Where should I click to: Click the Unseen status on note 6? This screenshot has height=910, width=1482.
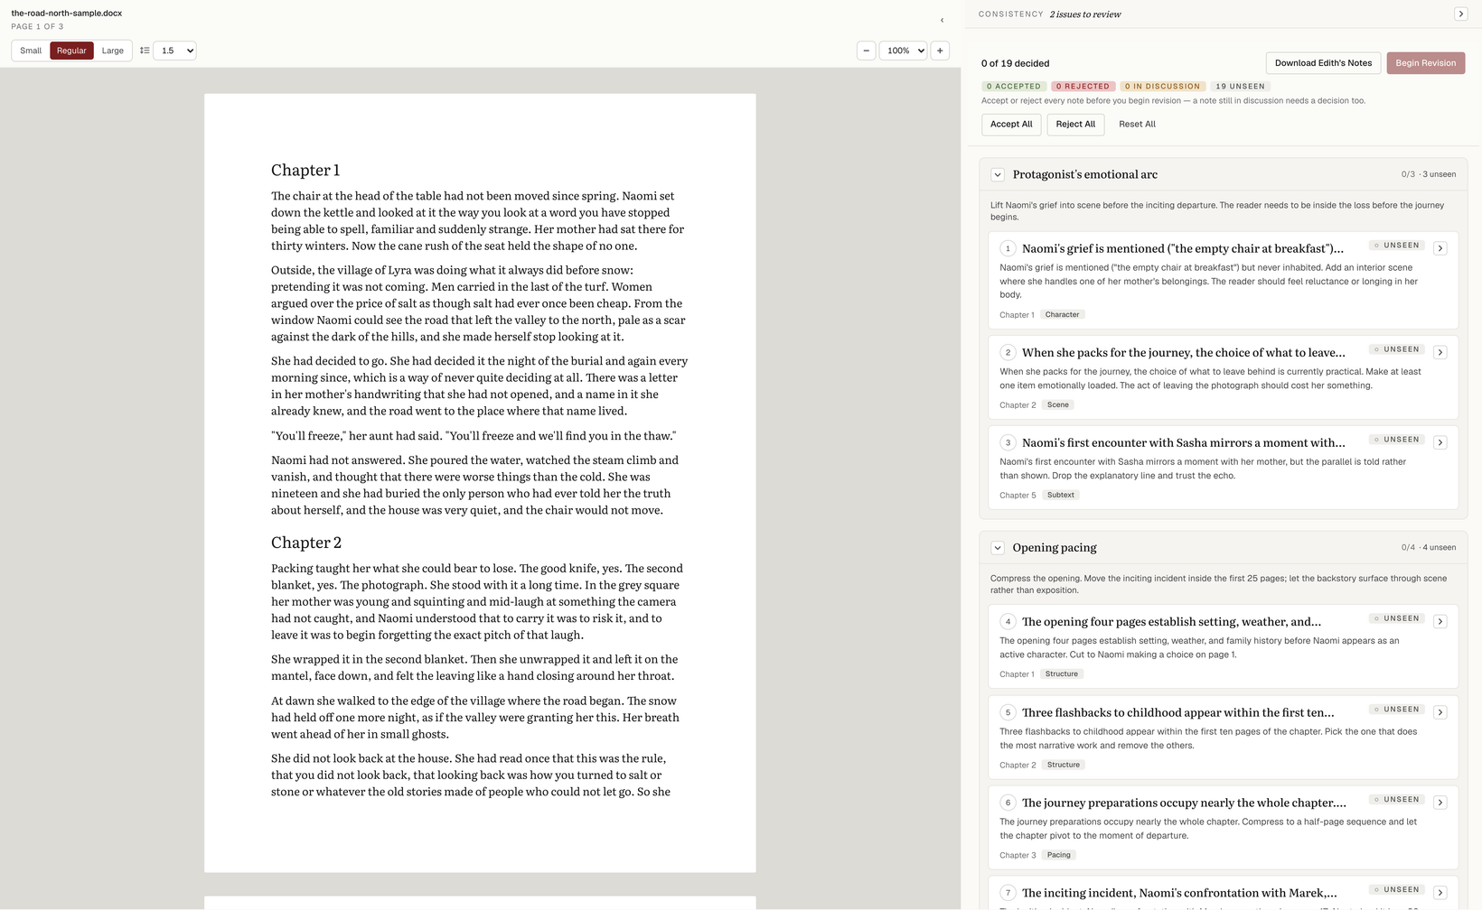pos(1397,800)
